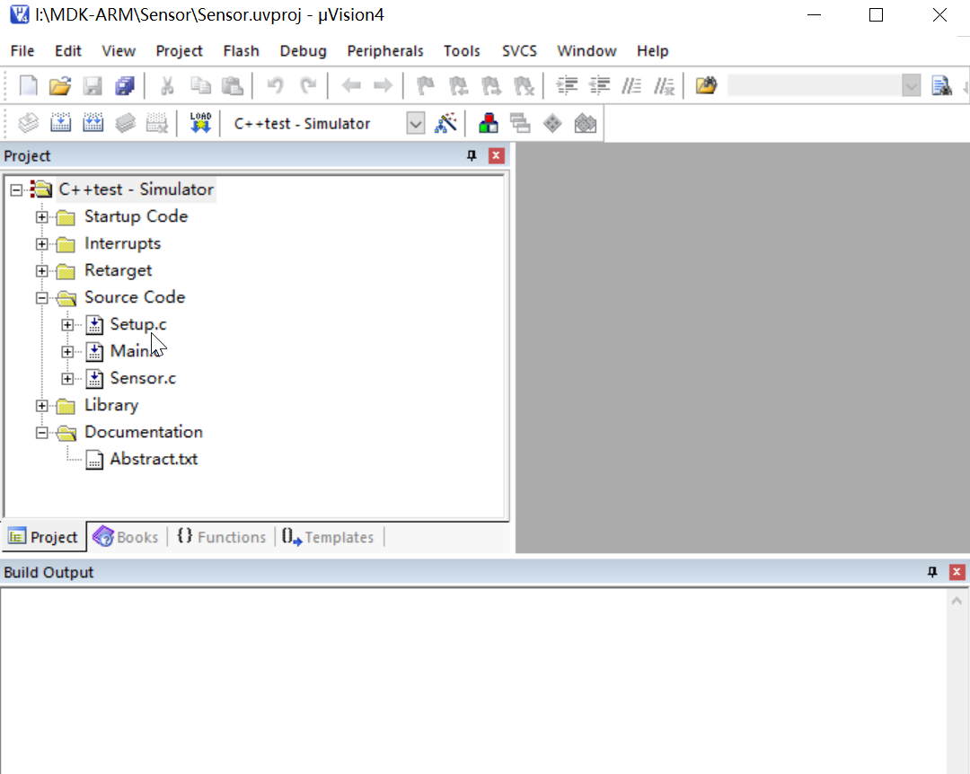Screen dimensions: 970x774
Task: Save all files icon
Action: pyautogui.click(x=125, y=85)
